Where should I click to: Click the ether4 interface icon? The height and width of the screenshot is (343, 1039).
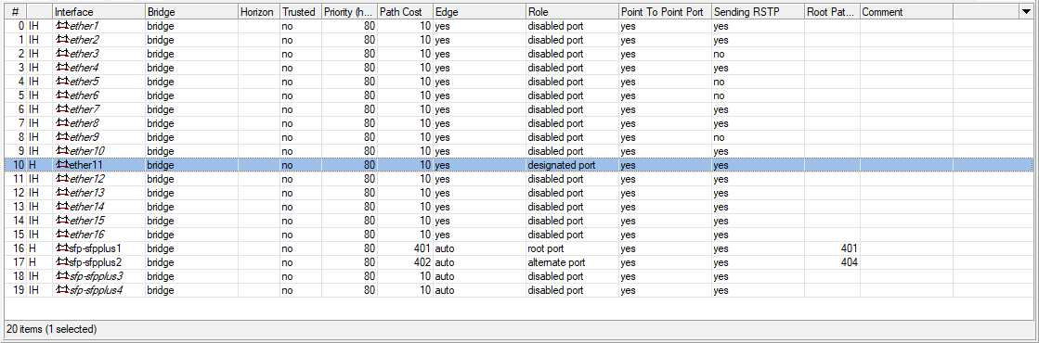[x=61, y=68]
